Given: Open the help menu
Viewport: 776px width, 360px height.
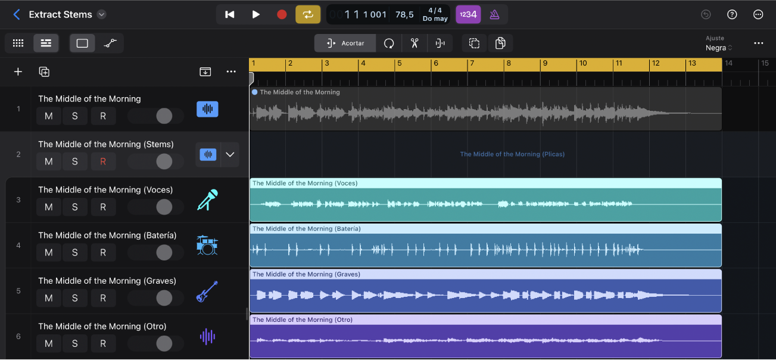Looking at the screenshot, I should coord(732,14).
